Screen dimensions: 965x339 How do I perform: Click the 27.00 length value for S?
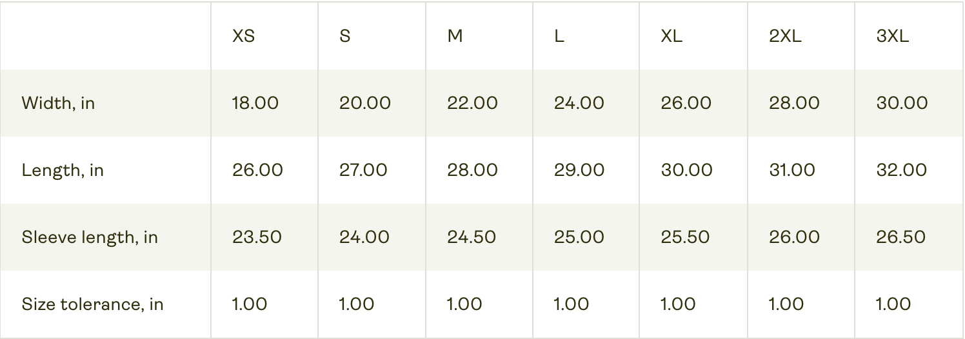[363, 170]
